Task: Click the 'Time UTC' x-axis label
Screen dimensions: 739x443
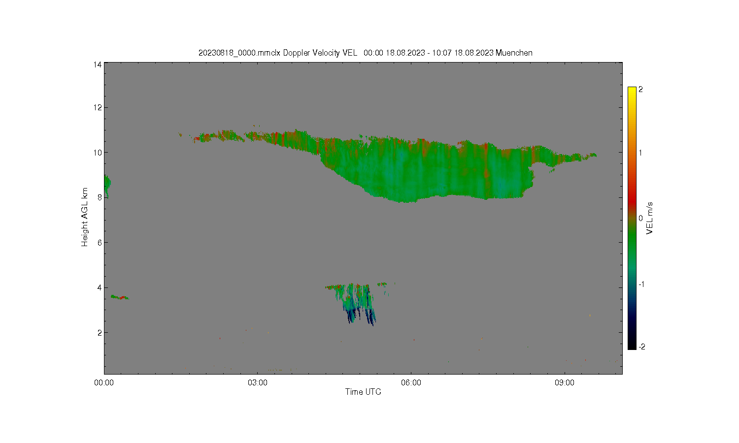Action: (363, 392)
